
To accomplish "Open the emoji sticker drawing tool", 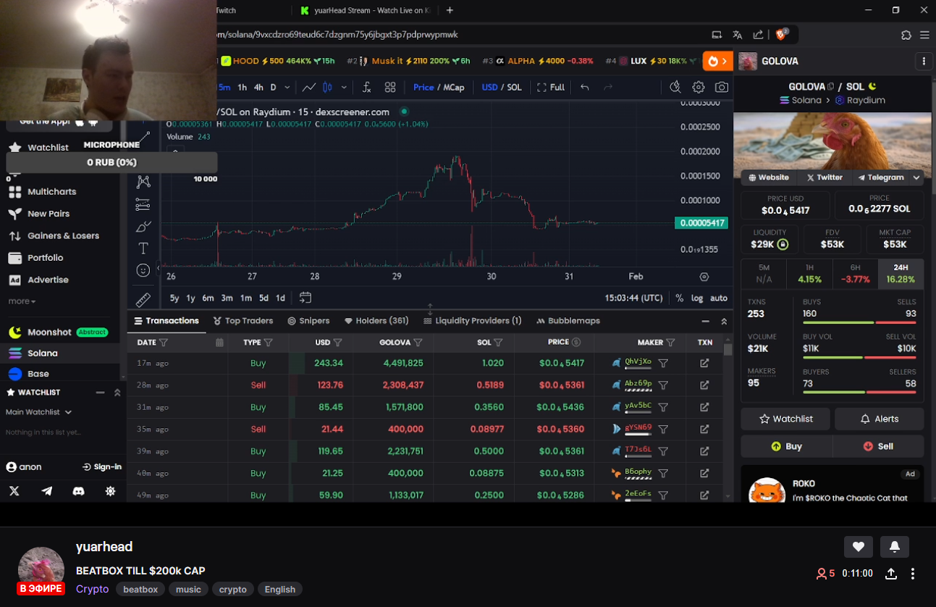I will tap(143, 270).
